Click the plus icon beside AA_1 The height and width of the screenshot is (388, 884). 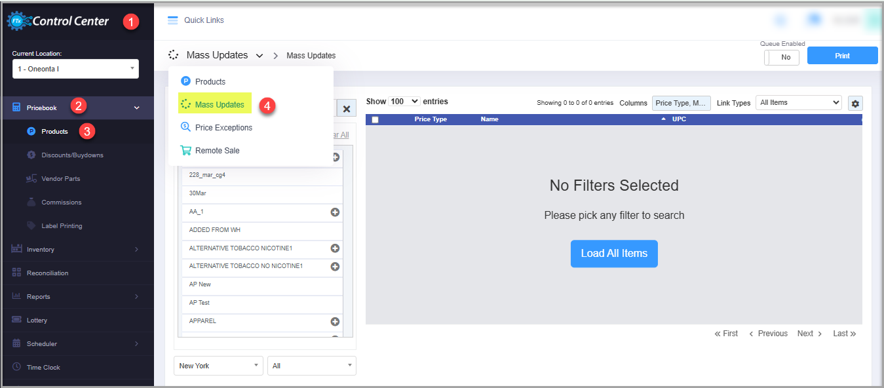pyautogui.click(x=335, y=212)
